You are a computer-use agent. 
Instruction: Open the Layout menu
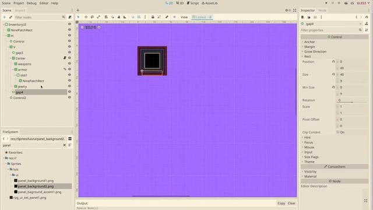202,17
